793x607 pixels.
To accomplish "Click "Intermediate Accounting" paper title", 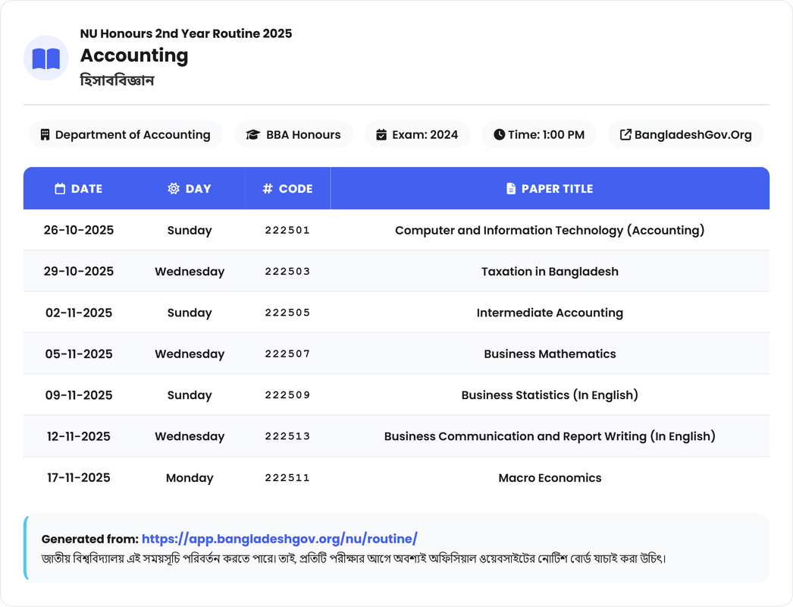I will (550, 313).
